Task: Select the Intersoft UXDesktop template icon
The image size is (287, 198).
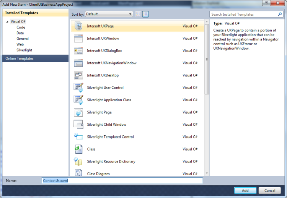Action: click(78, 75)
